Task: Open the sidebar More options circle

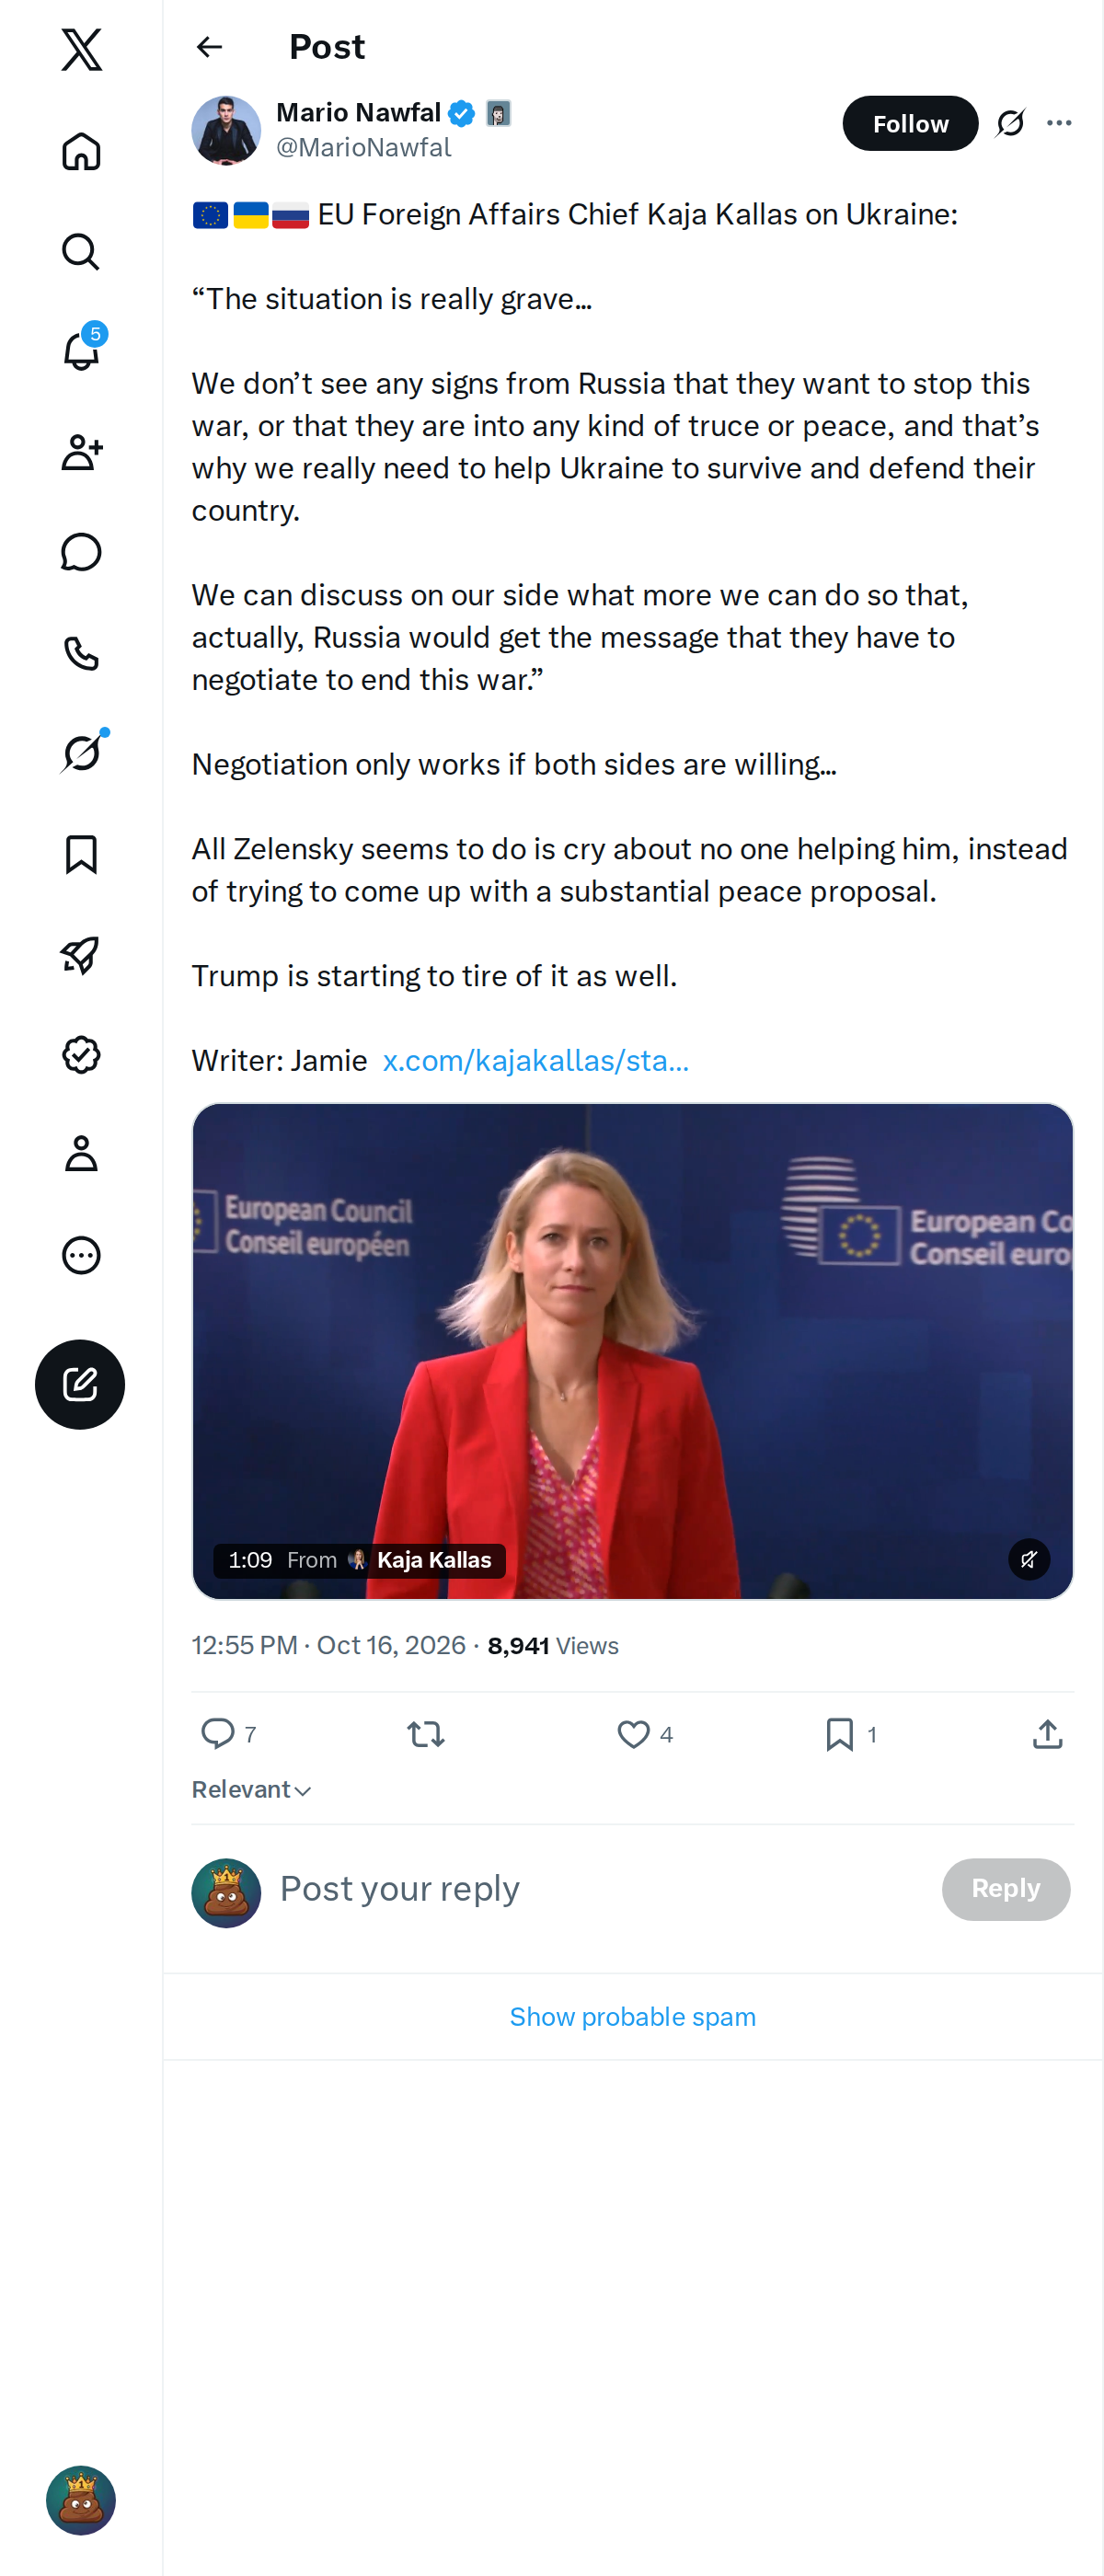Action: click(81, 1254)
